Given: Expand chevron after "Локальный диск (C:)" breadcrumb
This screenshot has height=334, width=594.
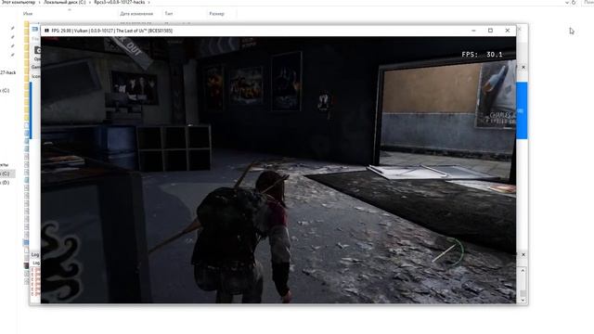Looking at the screenshot, I should pos(90,2).
